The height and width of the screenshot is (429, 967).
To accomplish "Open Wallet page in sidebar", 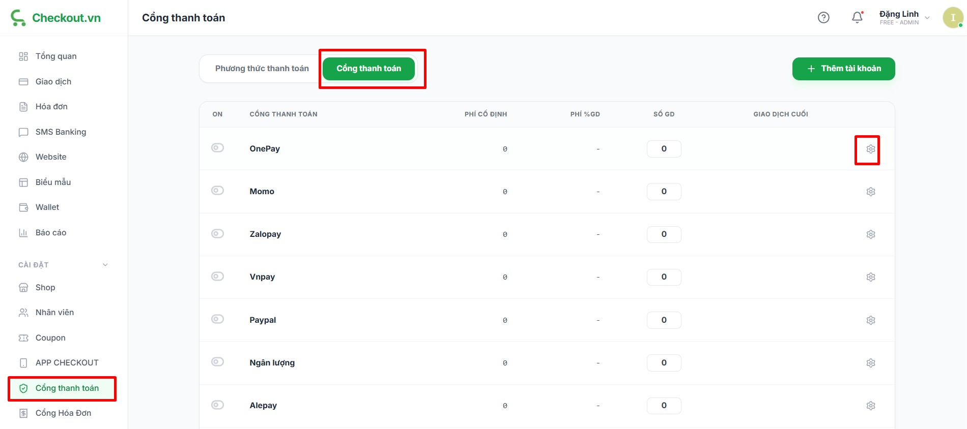I will point(47,207).
